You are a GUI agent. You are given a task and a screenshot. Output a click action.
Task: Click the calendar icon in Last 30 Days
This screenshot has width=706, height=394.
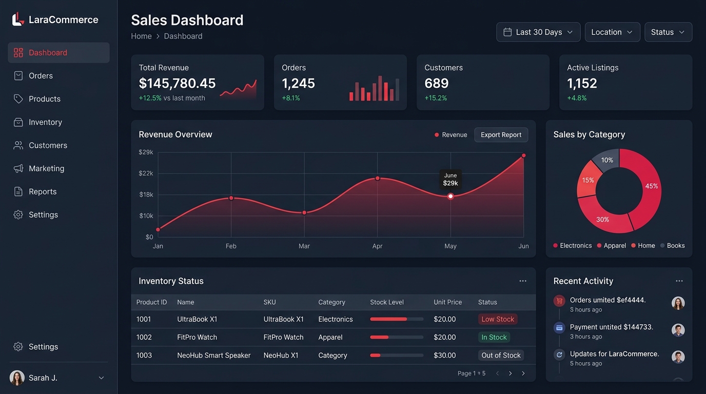[507, 32]
